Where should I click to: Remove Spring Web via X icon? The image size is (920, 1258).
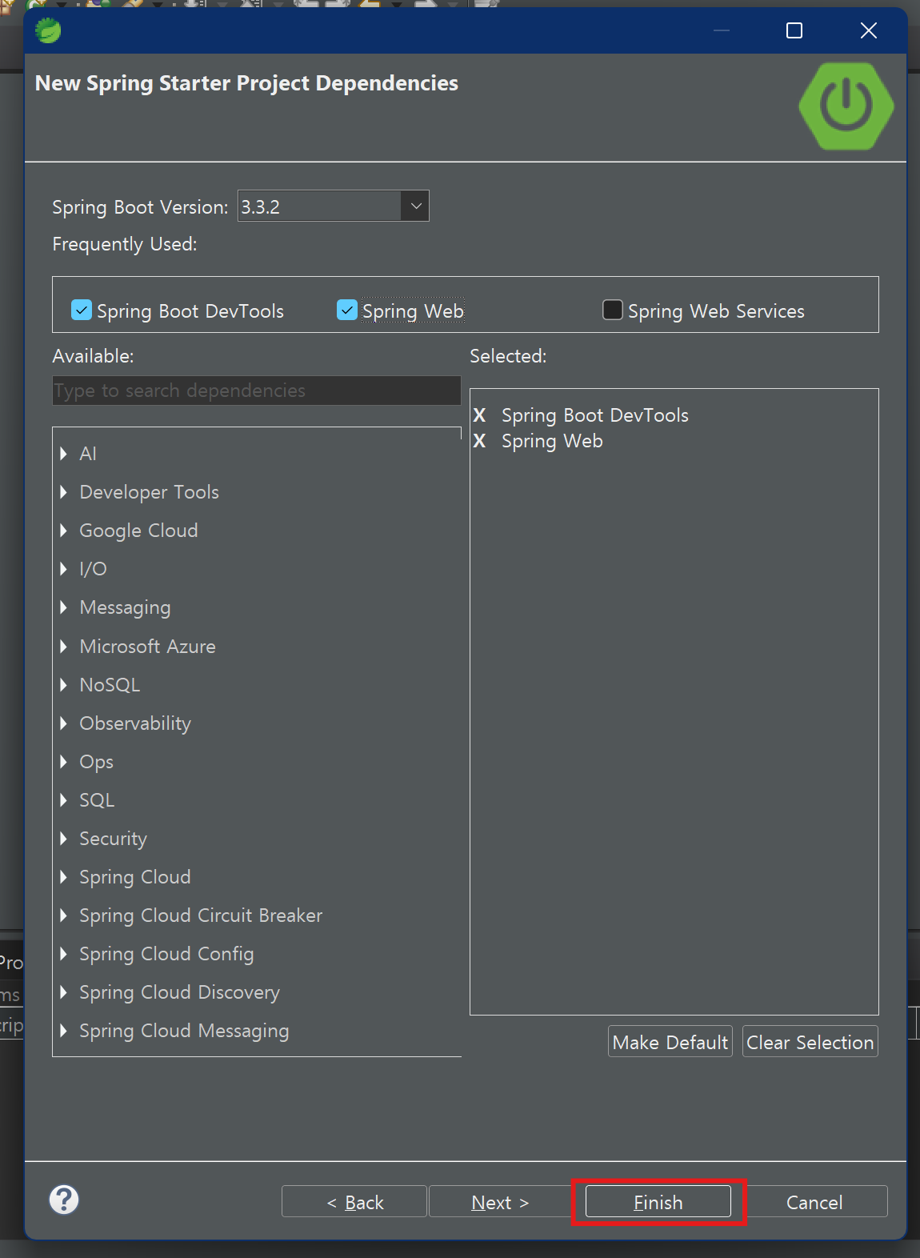click(x=479, y=441)
